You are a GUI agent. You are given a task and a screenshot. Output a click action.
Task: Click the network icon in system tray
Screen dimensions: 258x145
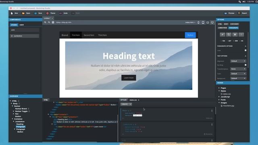(239, 2)
